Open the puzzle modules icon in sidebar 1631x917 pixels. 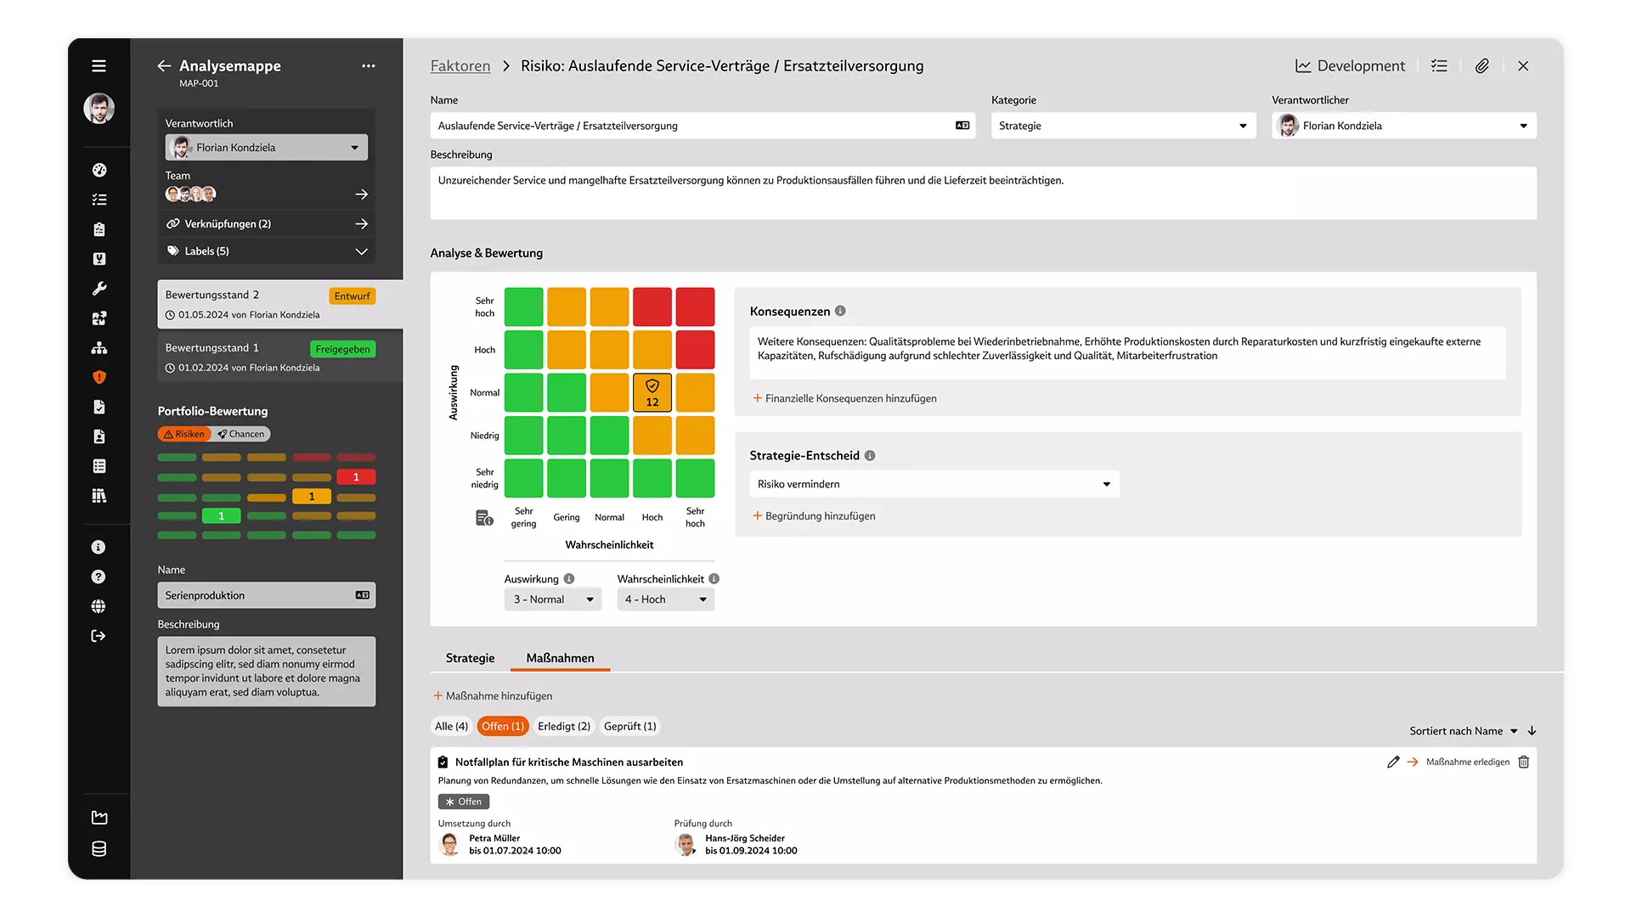point(99,318)
